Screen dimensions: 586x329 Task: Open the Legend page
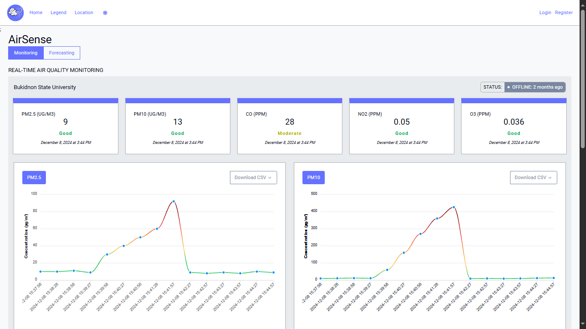pyautogui.click(x=58, y=13)
